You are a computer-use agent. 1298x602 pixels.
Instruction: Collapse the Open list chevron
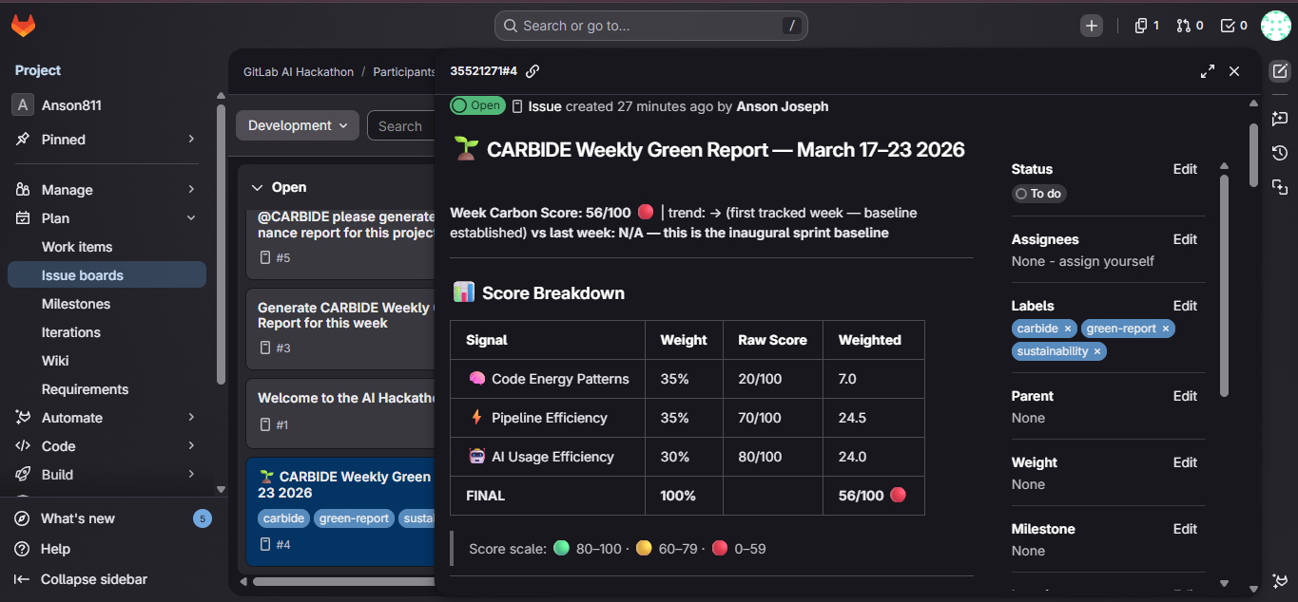(257, 188)
